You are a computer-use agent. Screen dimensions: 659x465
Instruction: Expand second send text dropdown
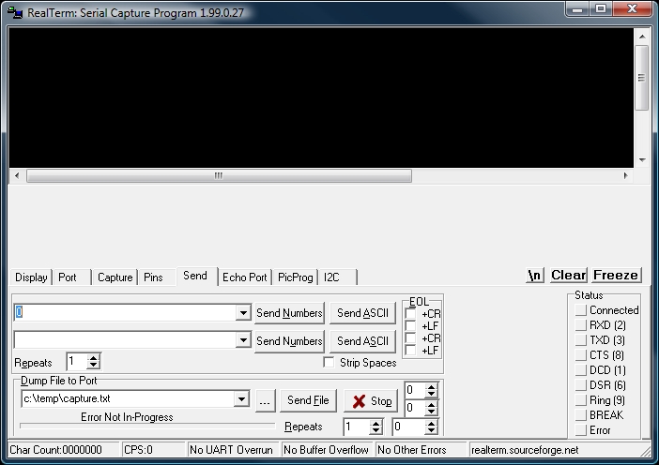pyautogui.click(x=243, y=340)
